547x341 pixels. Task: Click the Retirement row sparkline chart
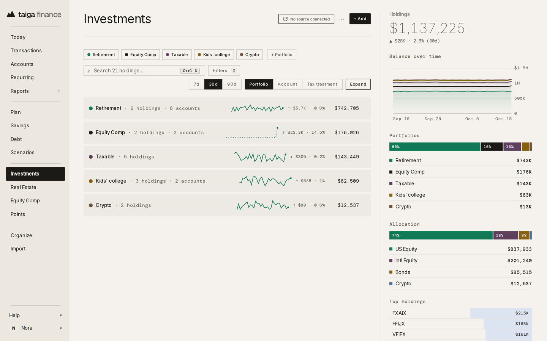pyautogui.click(x=258, y=108)
